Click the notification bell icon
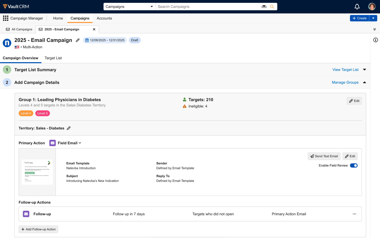 click(357, 7)
